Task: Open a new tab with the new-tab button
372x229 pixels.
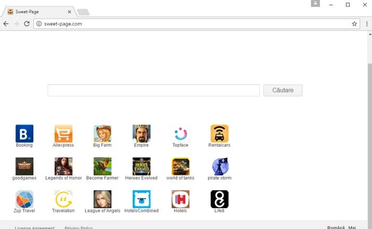Action: (83, 12)
